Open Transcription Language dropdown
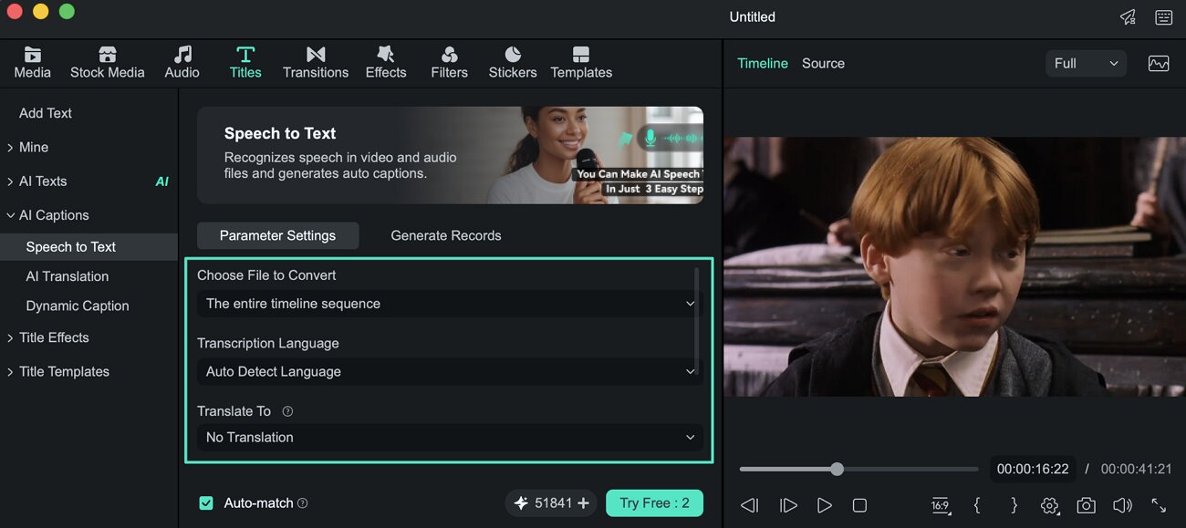Screen dimensions: 1186x528 [450, 371]
